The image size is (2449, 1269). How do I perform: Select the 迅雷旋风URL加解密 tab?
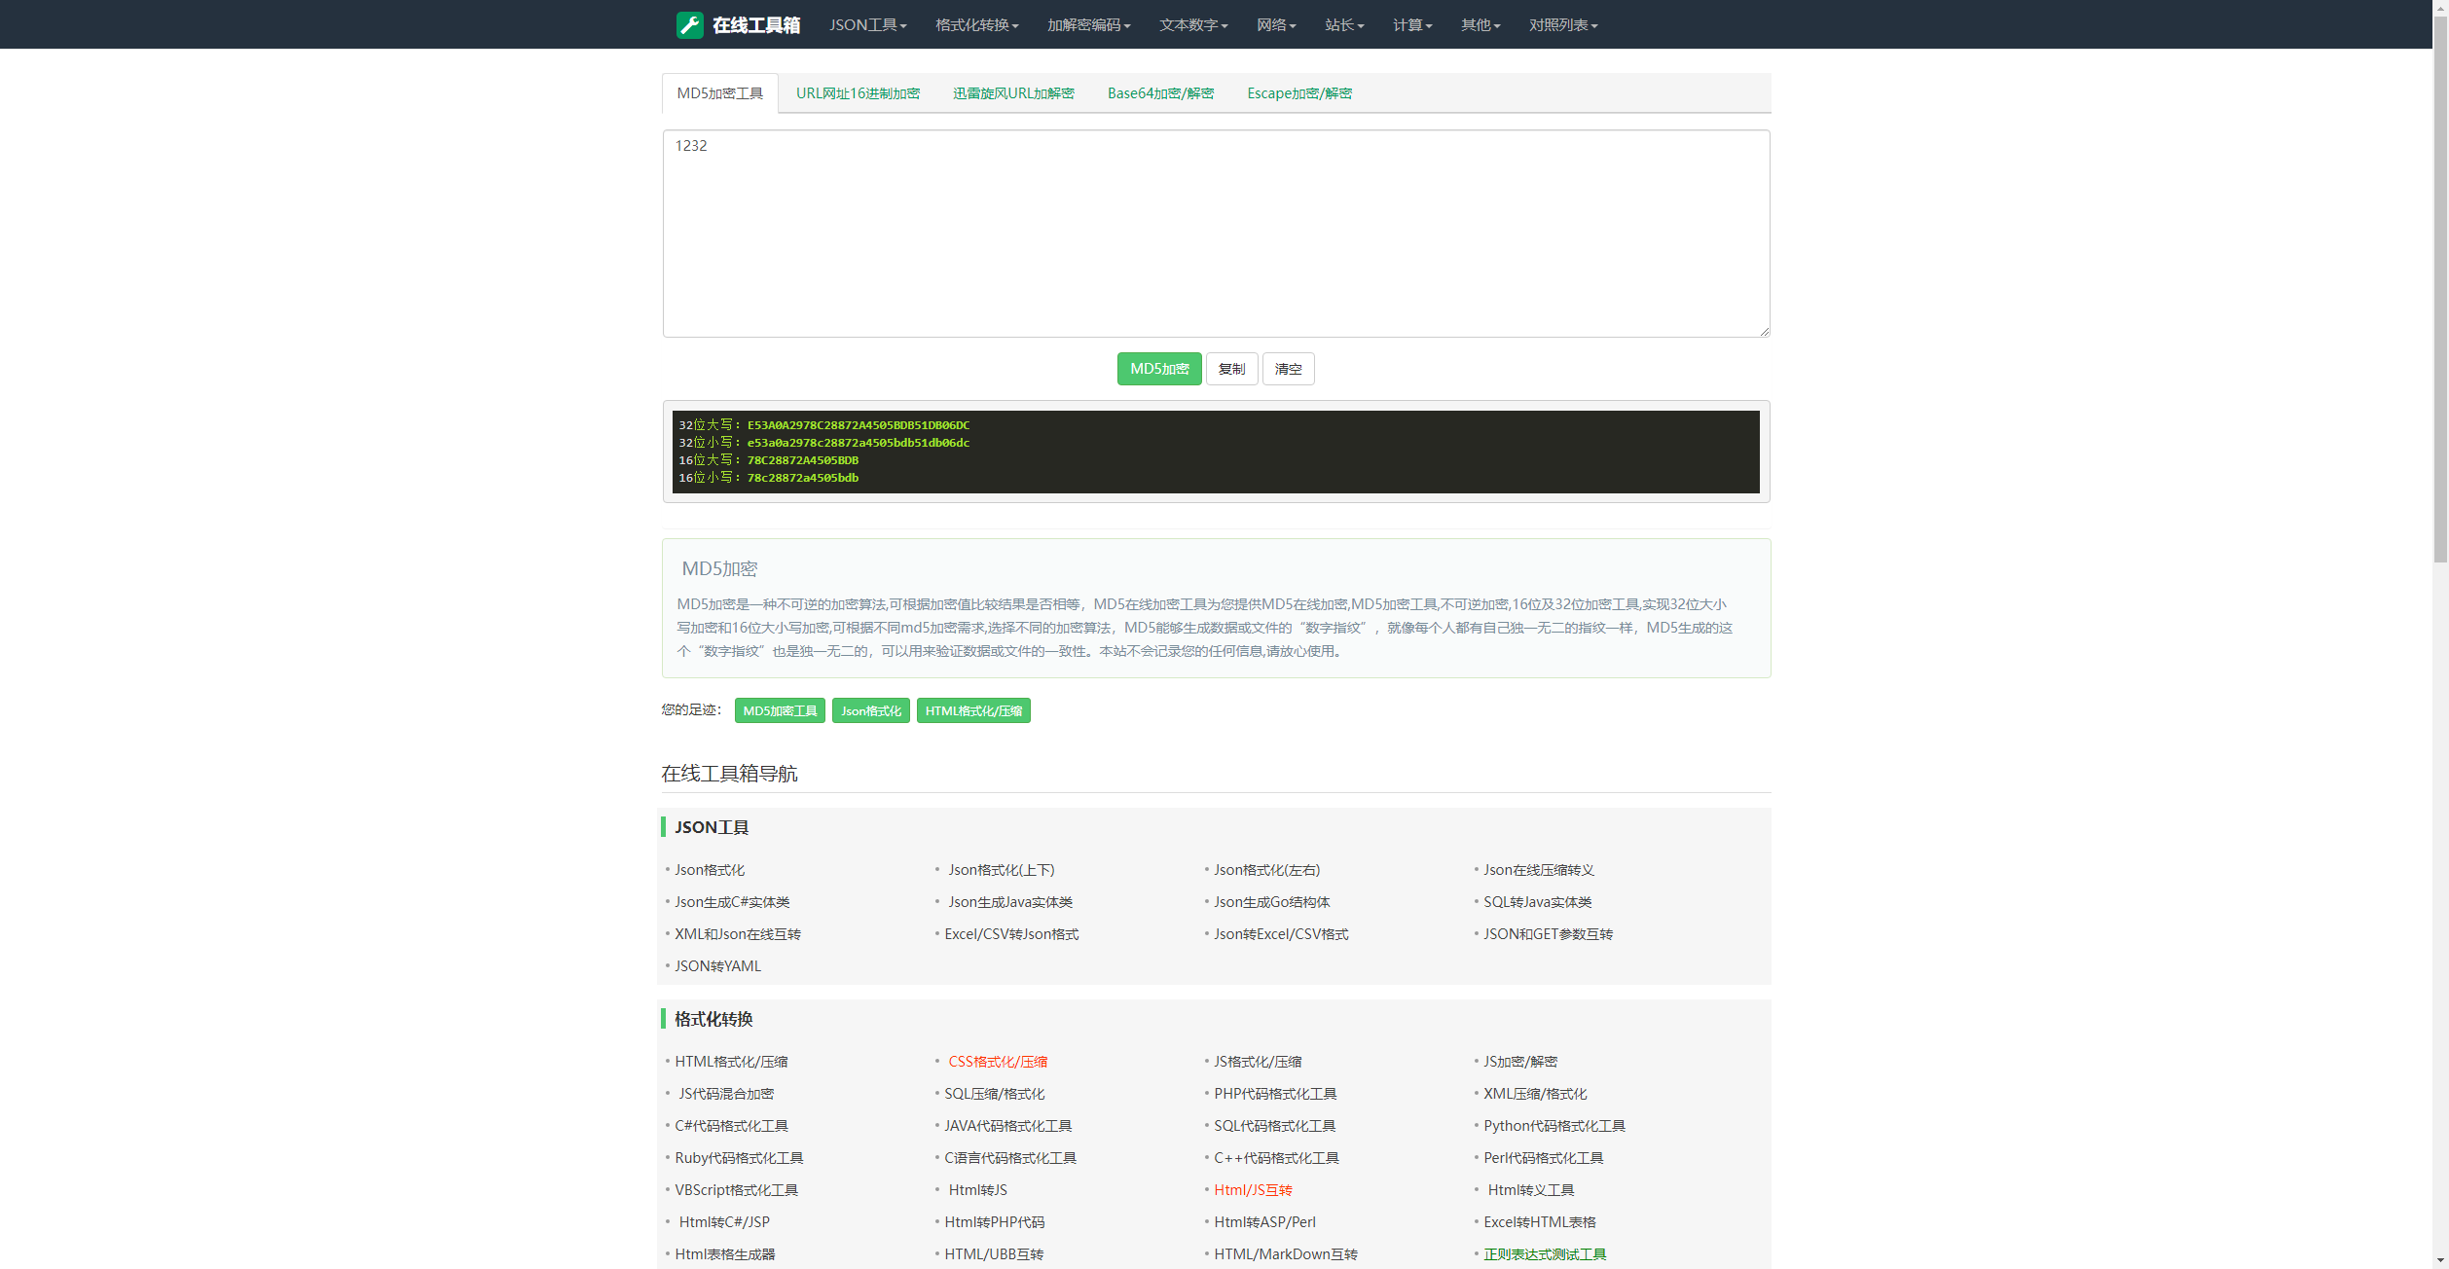[1013, 93]
